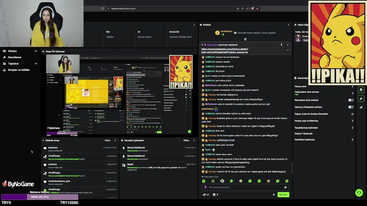The height and width of the screenshot is (206, 367).
Task: Click the zoom magnifier icon in address bar
Action: [x=243, y=9]
